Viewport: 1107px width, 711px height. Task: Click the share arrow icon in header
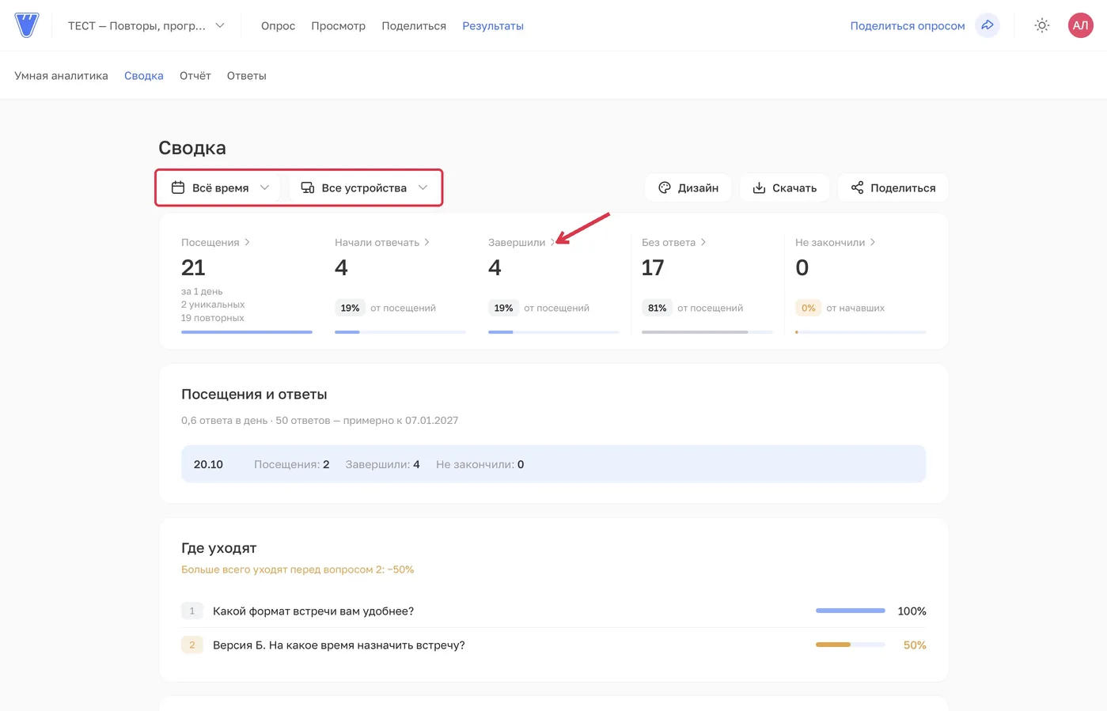point(988,25)
